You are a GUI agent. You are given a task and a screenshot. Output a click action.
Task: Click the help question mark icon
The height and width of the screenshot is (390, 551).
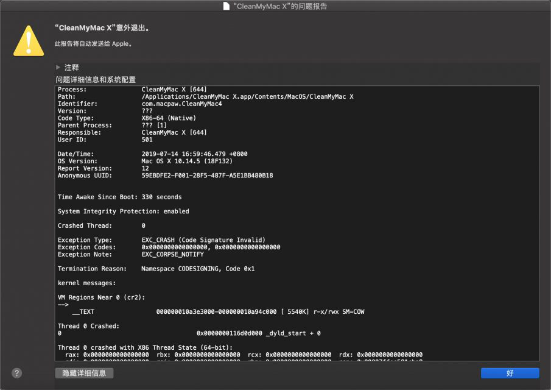point(16,373)
